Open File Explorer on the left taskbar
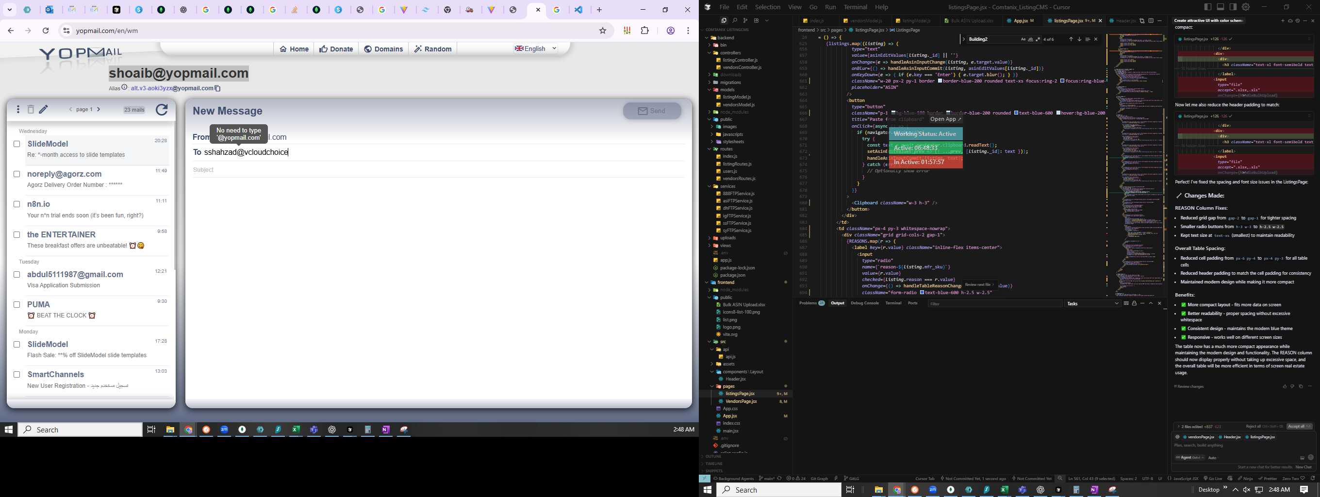Viewport: 1320px width, 497px height. pyautogui.click(x=170, y=430)
